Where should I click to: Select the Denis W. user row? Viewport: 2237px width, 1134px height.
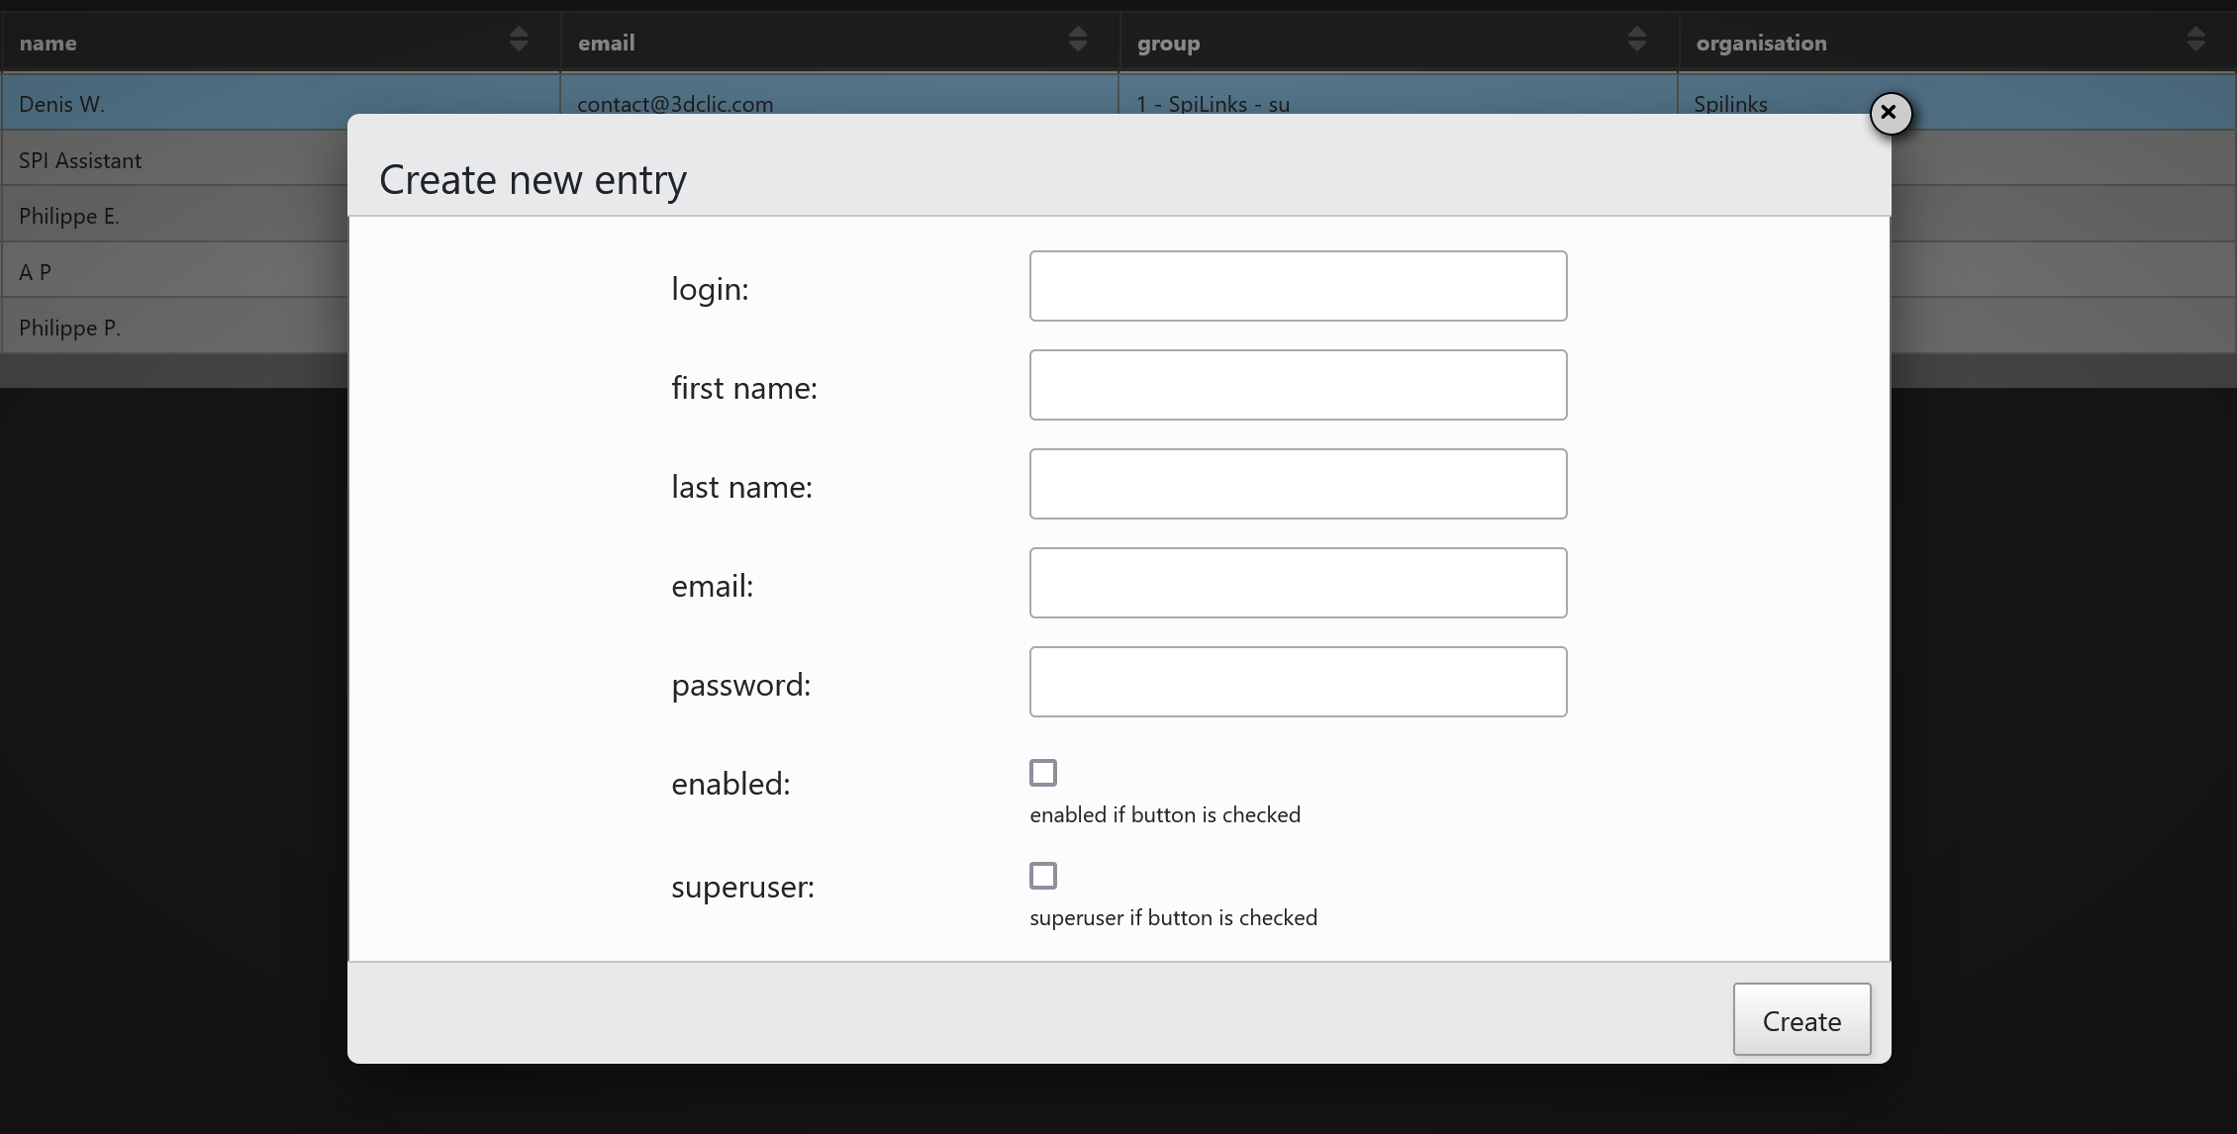pos(61,104)
